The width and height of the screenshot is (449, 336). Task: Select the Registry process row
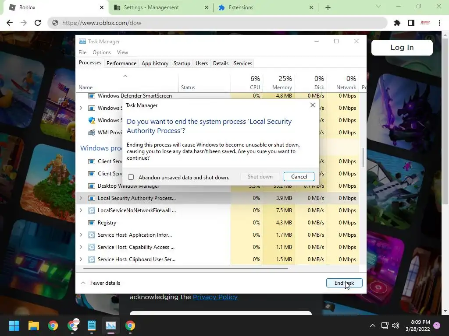217,223
